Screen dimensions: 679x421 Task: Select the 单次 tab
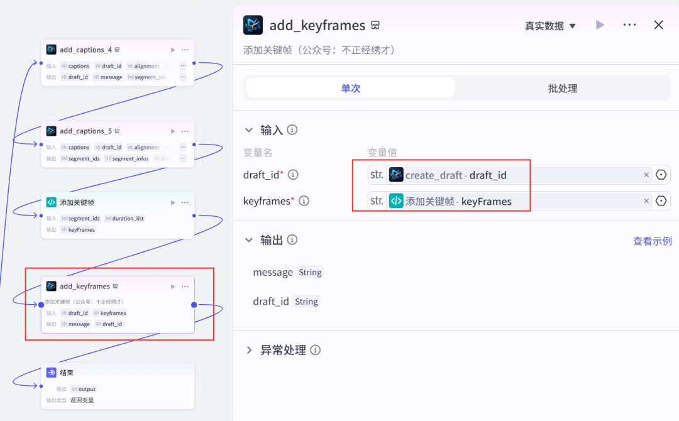point(350,89)
